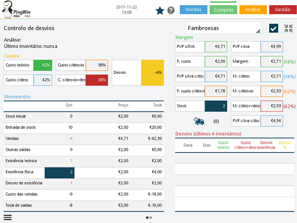This screenshot has width=297, height=223.
Task: Click the Custo das vendas row label
Action: (22, 194)
